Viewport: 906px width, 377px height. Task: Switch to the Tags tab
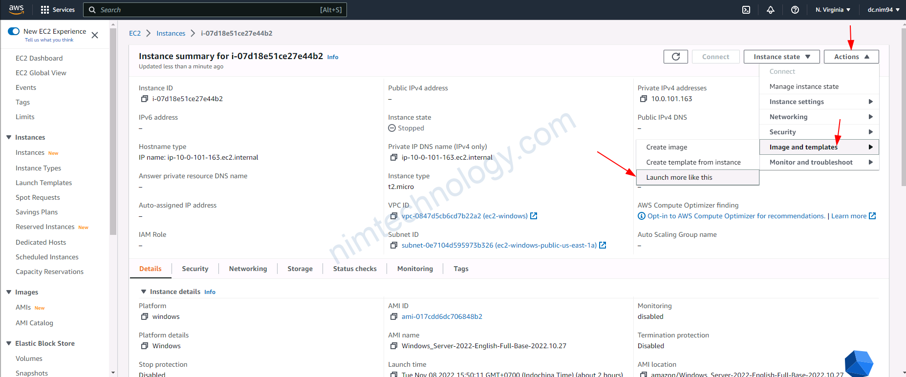461,269
